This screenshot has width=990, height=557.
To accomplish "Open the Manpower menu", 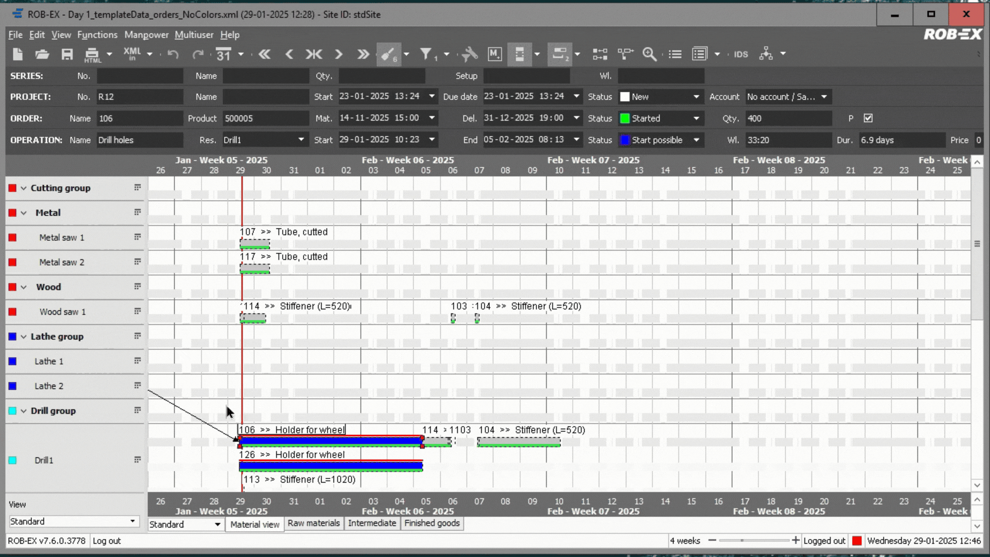I will (146, 35).
